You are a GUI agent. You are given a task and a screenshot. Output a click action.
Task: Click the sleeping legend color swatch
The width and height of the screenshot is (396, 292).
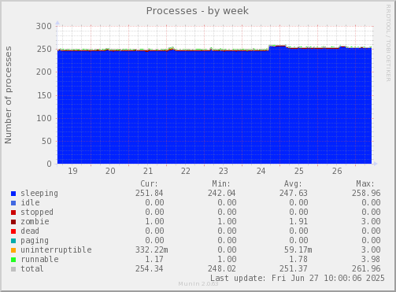click(13, 194)
